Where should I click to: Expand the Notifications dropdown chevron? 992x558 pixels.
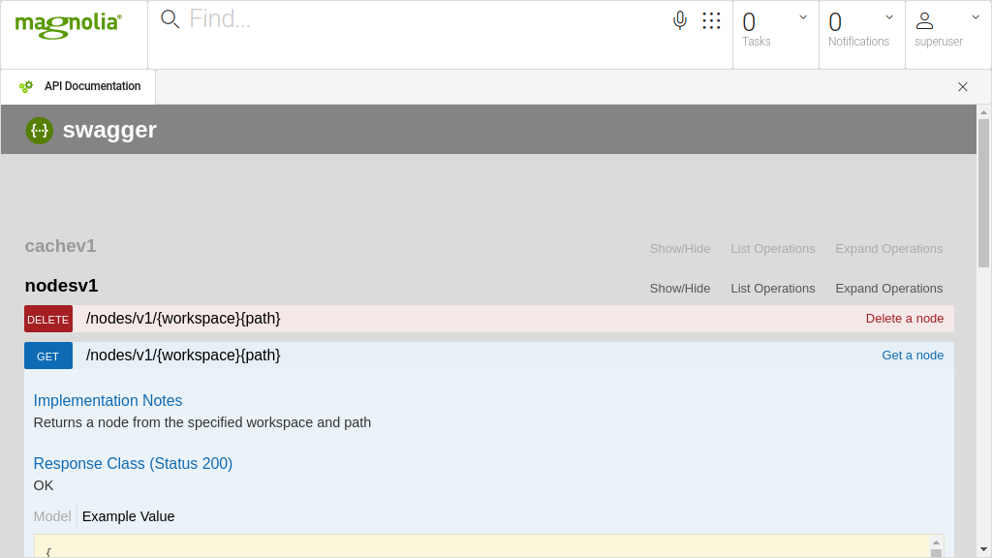pos(889,17)
